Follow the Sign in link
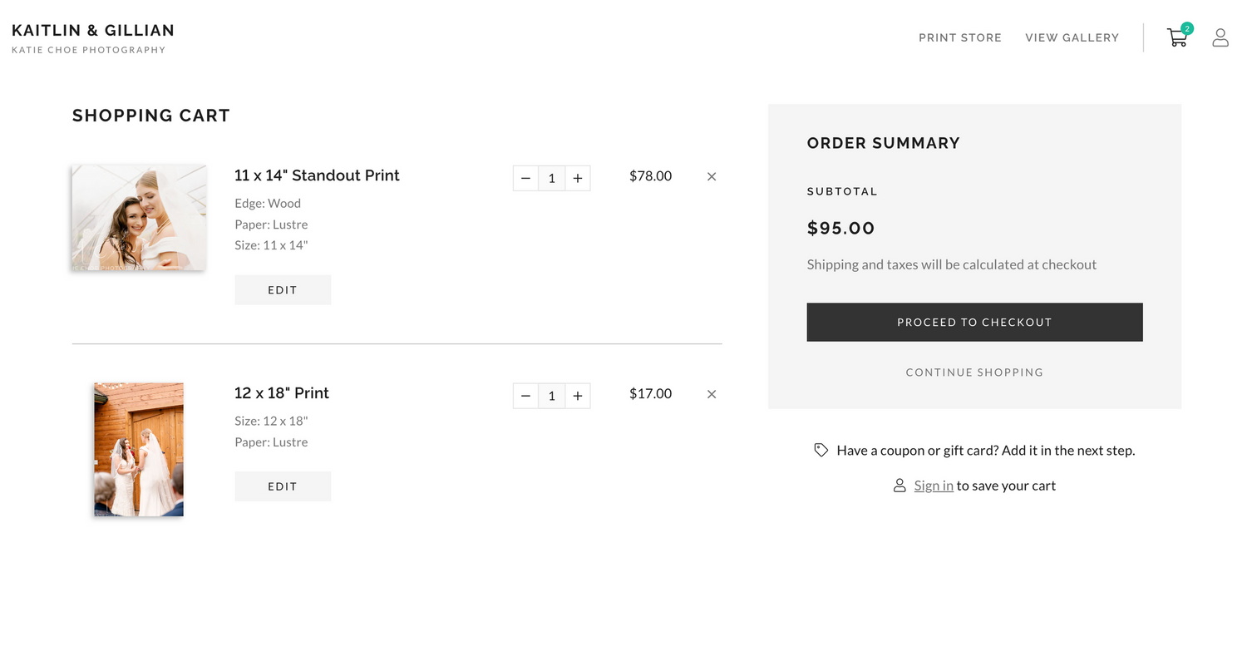 [934, 486]
